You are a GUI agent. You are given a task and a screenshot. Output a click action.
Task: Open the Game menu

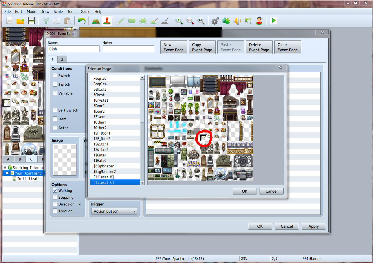pyautogui.click(x=86, y=12)
